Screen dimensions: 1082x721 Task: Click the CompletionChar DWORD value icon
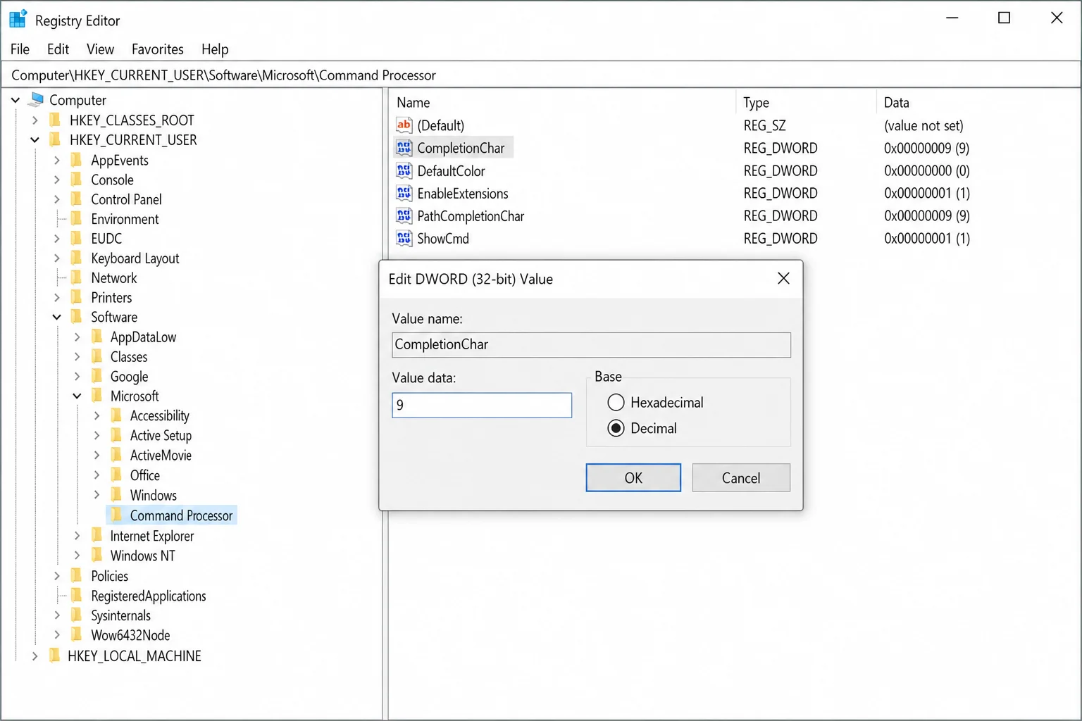(404, 148)
